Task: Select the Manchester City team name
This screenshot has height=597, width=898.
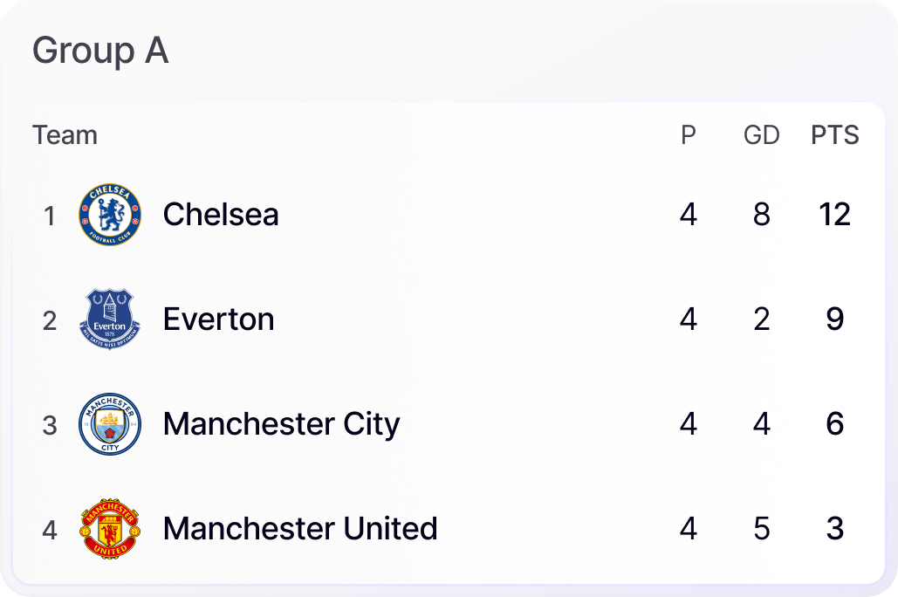Action: 281,424
